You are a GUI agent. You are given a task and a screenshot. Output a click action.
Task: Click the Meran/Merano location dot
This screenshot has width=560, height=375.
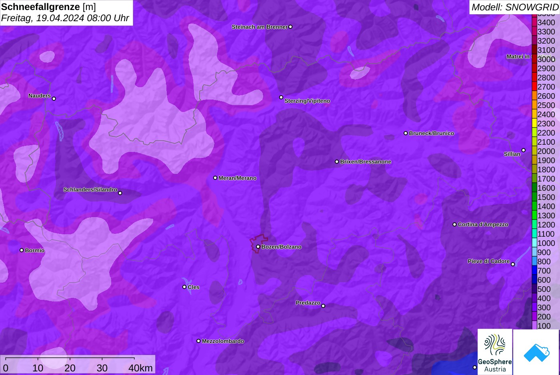215,178
